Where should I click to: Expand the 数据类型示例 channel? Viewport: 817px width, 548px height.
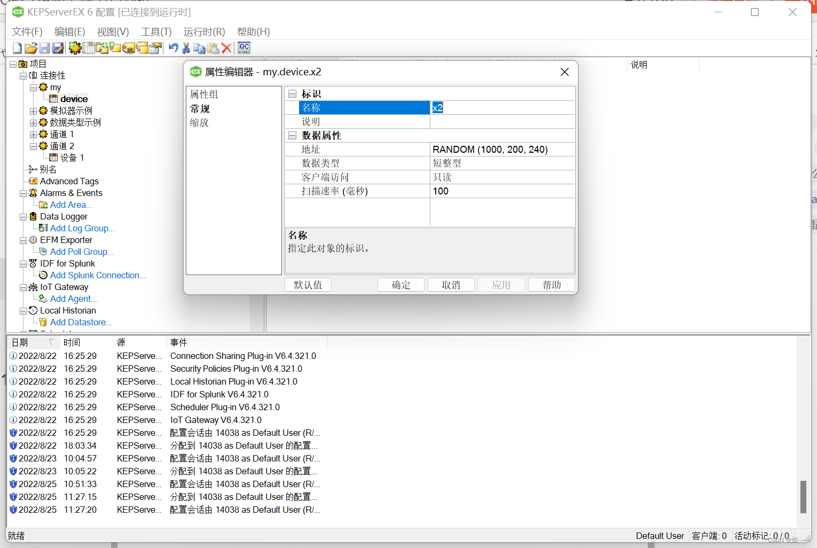click(x=33, y=123)
